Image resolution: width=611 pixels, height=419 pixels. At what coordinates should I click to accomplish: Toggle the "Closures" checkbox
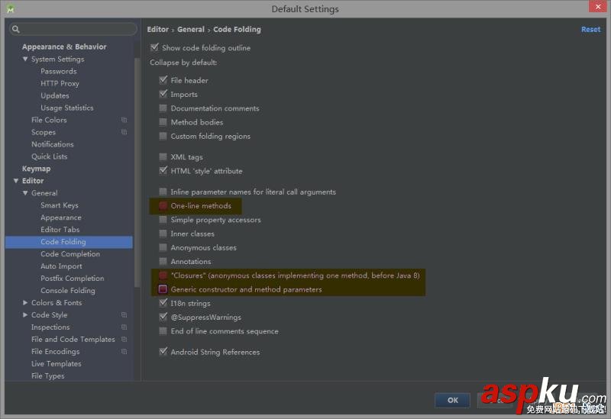click(163, 276)
